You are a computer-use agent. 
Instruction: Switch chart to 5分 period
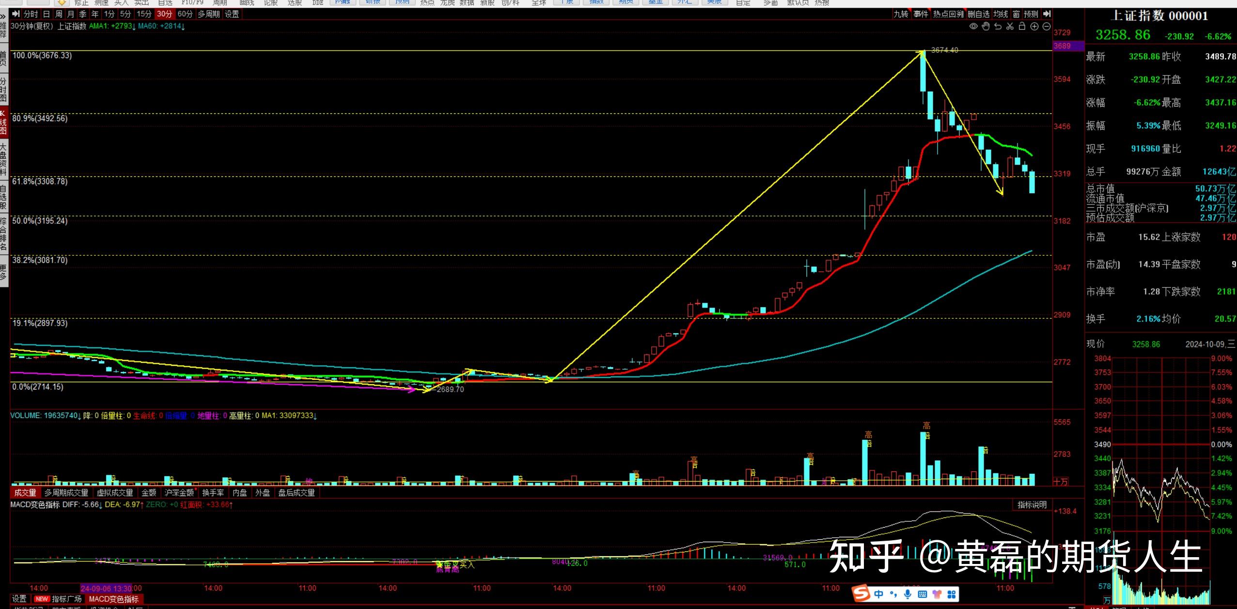[x=125, y=14]
